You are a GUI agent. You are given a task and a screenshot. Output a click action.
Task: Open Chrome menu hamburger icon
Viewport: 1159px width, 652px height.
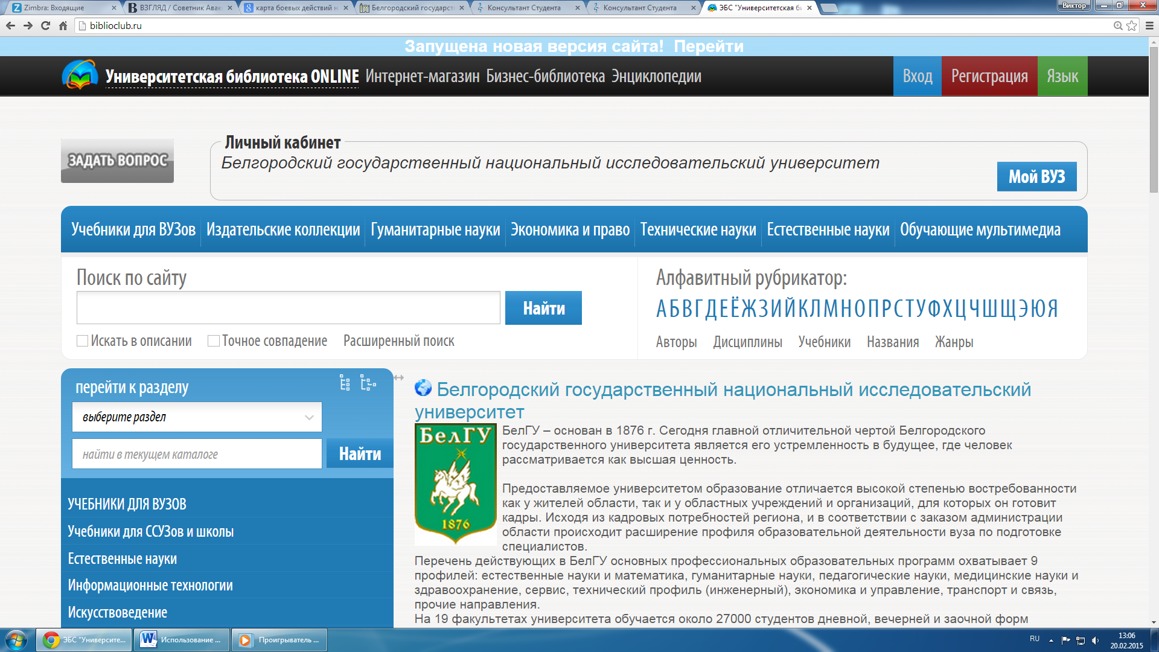[x=1149, y=25]
